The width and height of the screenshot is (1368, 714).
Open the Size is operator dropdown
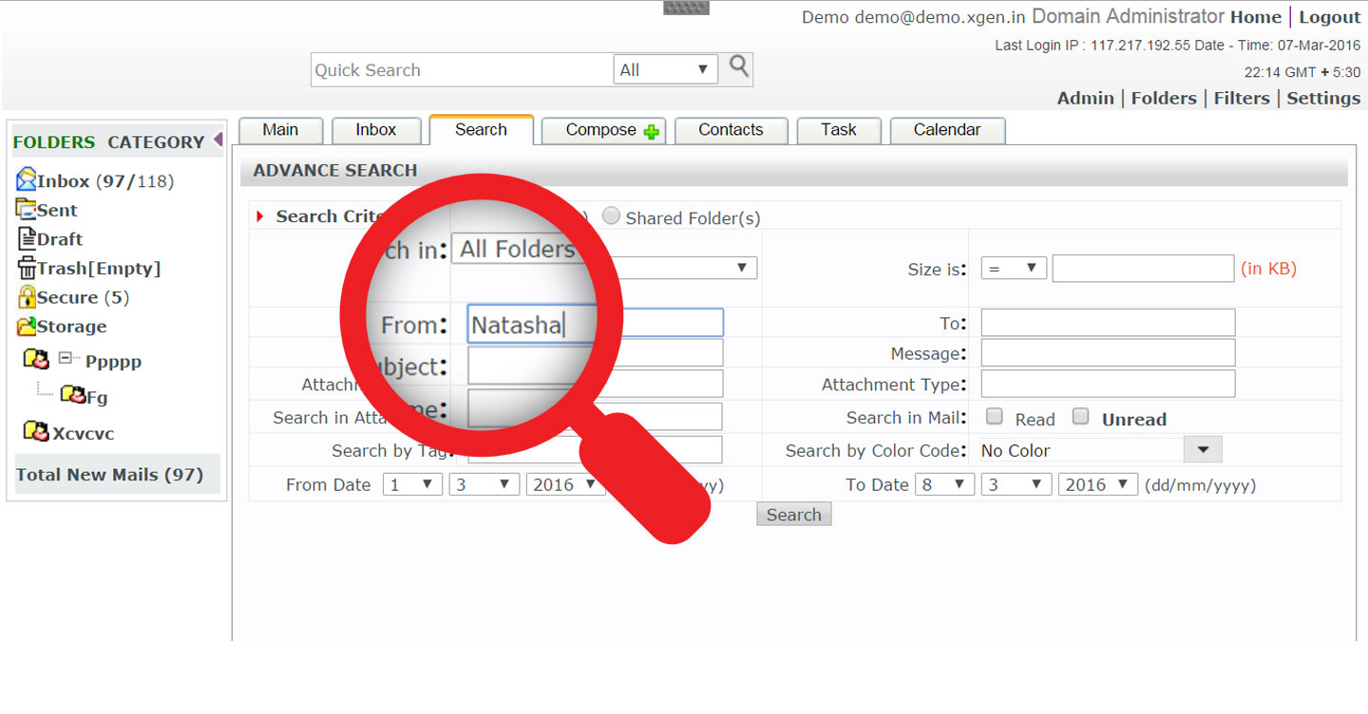(x=1014, y=269)
